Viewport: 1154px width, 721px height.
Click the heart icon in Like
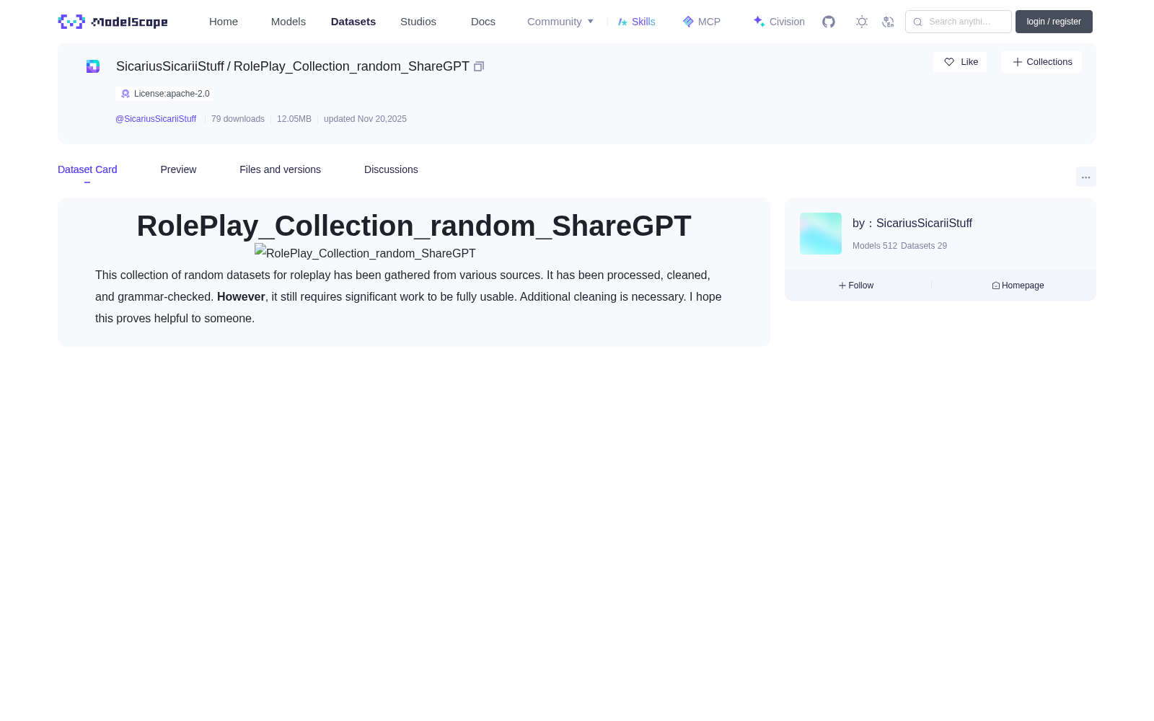pyautogui.click(x=949, y=62)
